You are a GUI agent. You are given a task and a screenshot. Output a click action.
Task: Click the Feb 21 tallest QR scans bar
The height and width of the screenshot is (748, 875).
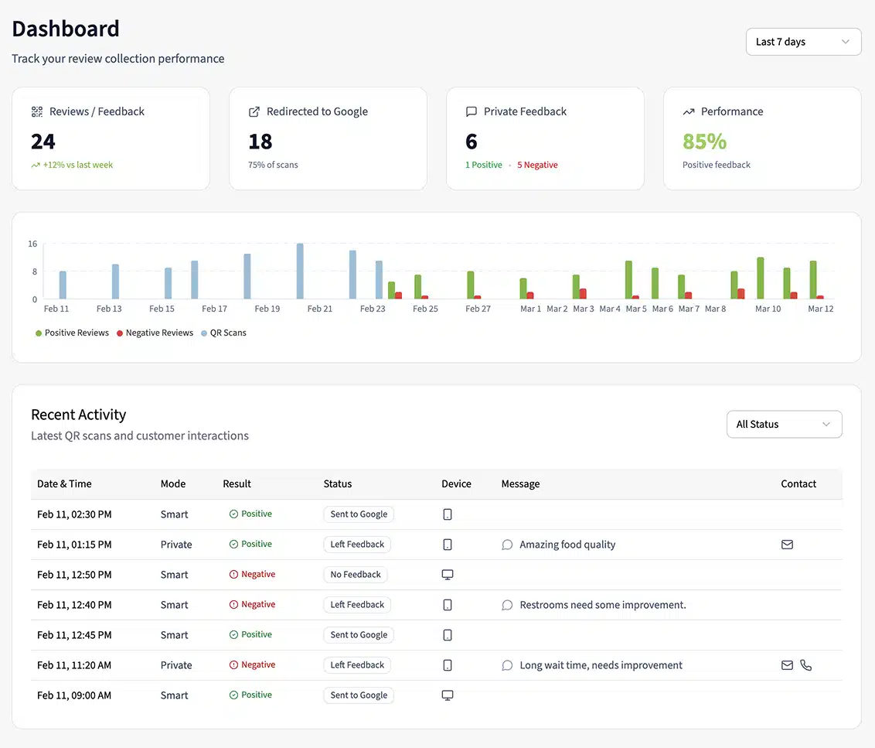click(300, 271)
